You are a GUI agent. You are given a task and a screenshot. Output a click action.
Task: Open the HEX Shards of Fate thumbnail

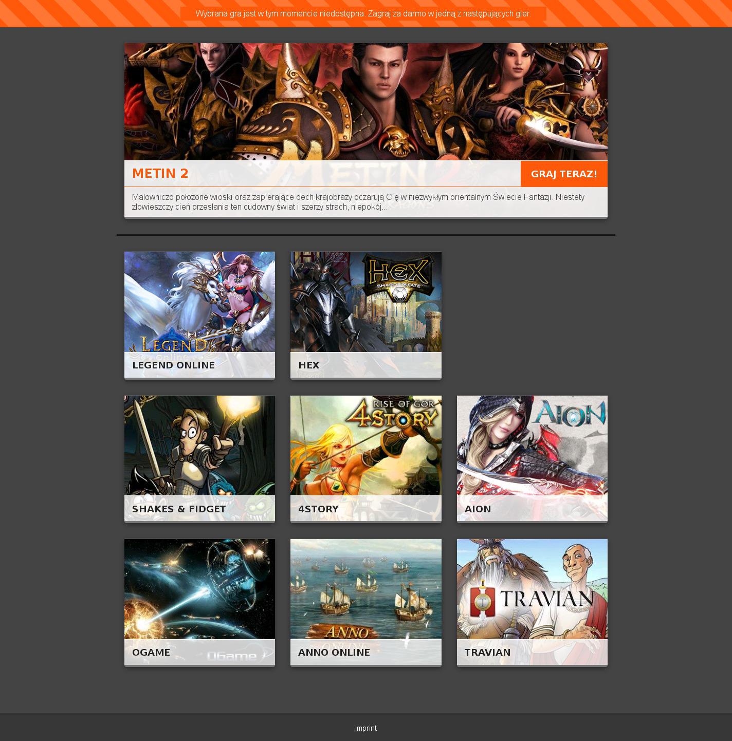(366, 302)
